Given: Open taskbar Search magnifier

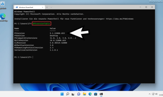Looking at the screenshot, I should [x=68, y=94].
